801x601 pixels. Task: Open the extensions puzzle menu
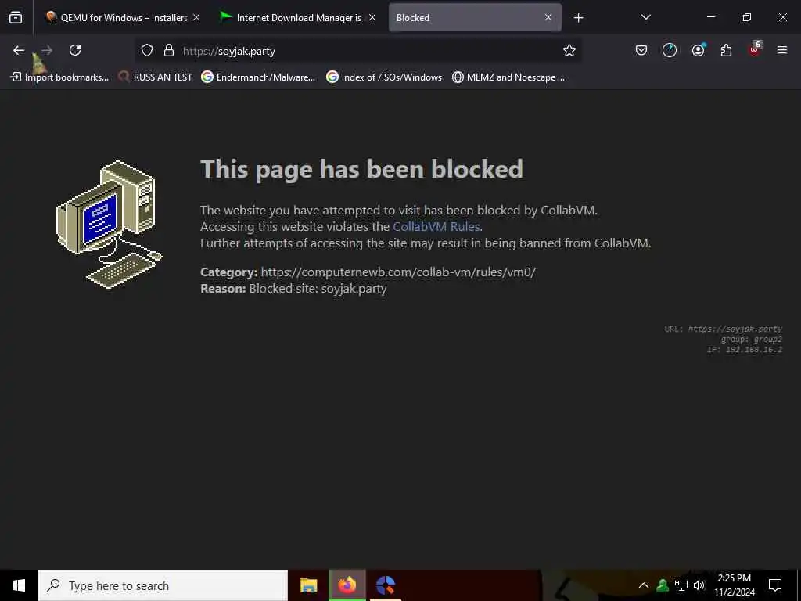726,50
